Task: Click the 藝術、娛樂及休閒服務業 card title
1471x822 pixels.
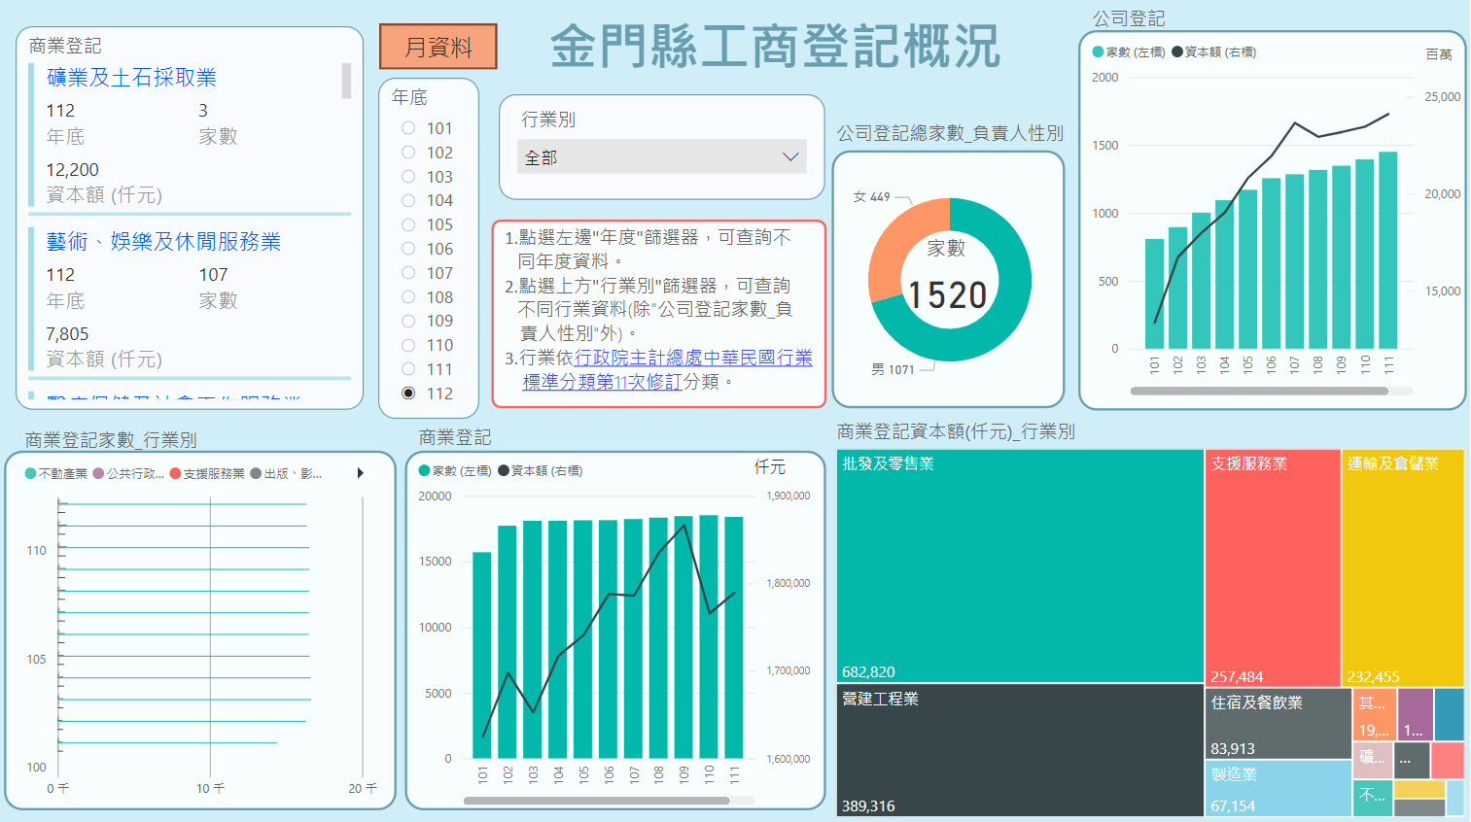Action: tap(163, 242)
